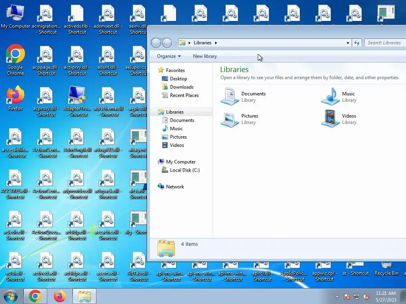Click the Refresh button next to the address bar
This screenshot has height=304, width=406.
(x=357, y=43)
